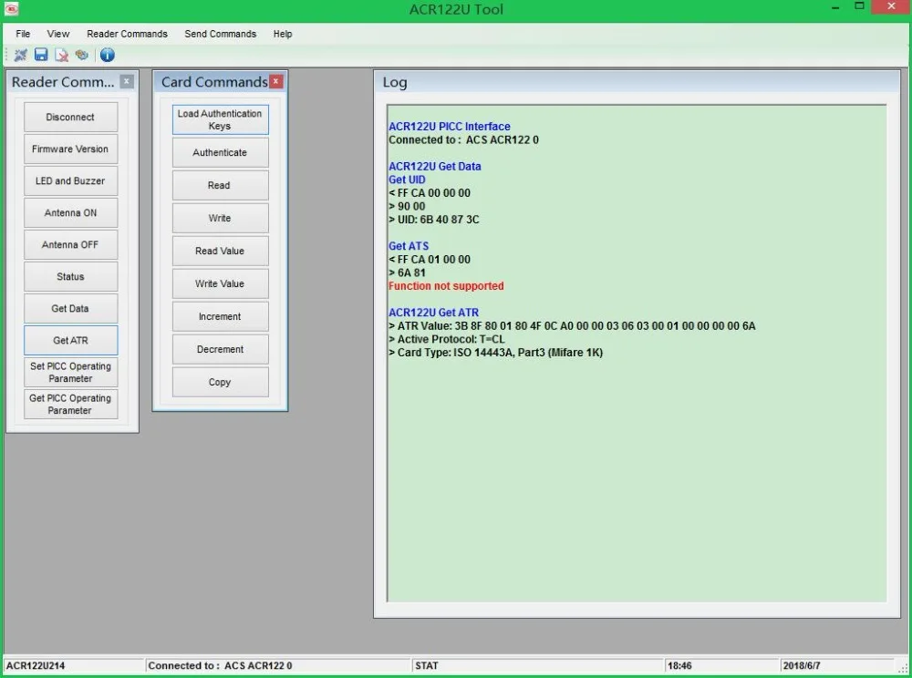This screenshot has height=678, width=912.
Task: Click the 'Get ATS' log entry
Action: tap(409, 246)
